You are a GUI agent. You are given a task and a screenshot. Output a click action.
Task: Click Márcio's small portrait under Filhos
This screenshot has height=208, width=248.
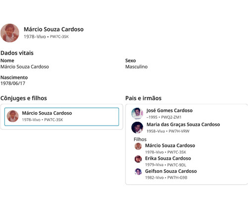pyautogui.click(x=138, y=146)
